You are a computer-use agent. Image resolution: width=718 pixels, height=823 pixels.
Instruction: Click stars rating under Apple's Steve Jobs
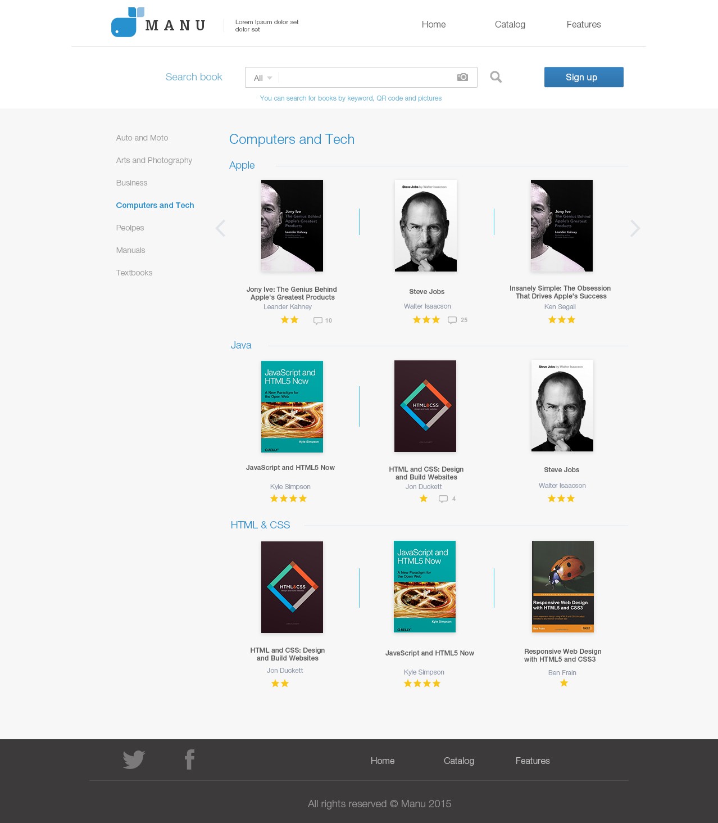pos(426,320)
